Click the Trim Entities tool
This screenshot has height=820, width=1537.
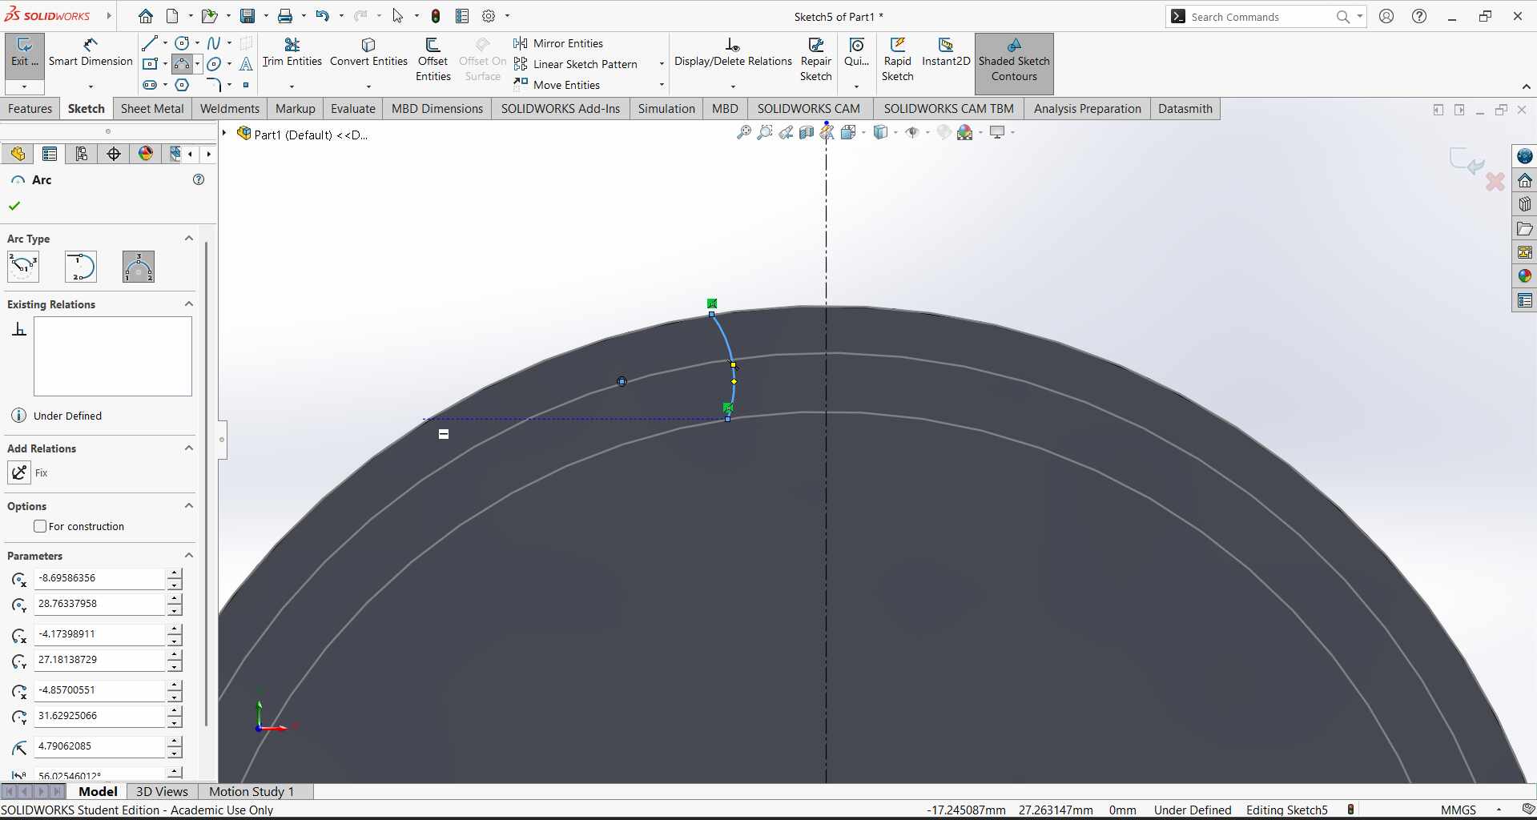click(292, 53)
